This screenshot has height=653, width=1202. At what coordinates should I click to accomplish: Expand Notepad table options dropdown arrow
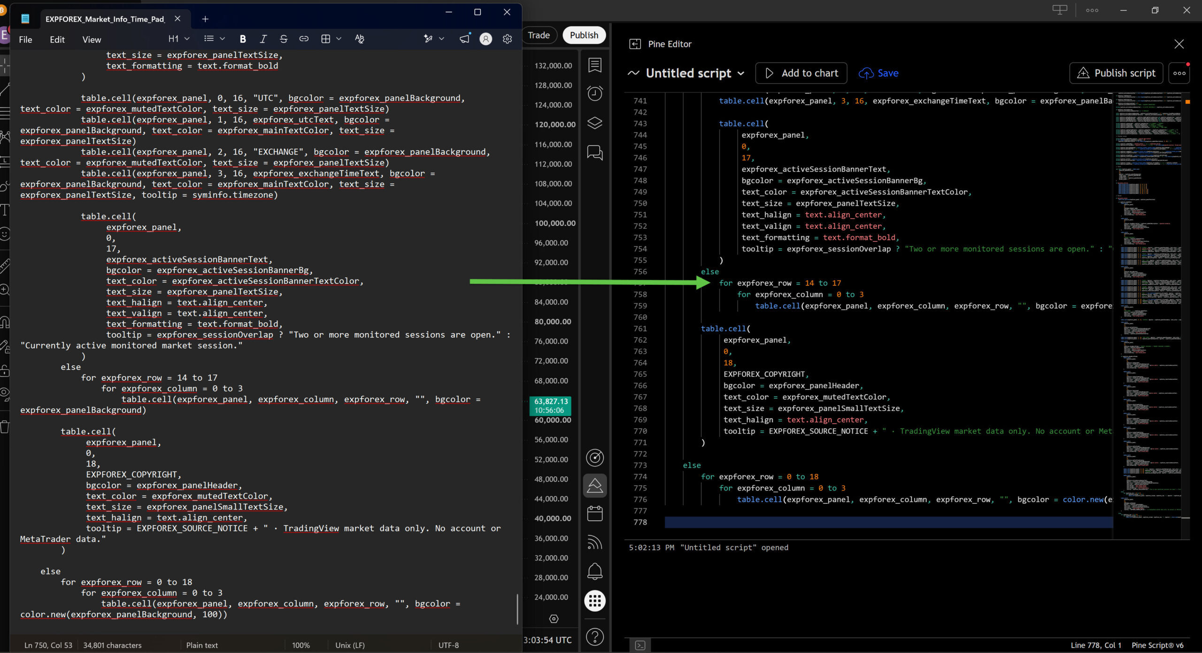coord(339,39)
